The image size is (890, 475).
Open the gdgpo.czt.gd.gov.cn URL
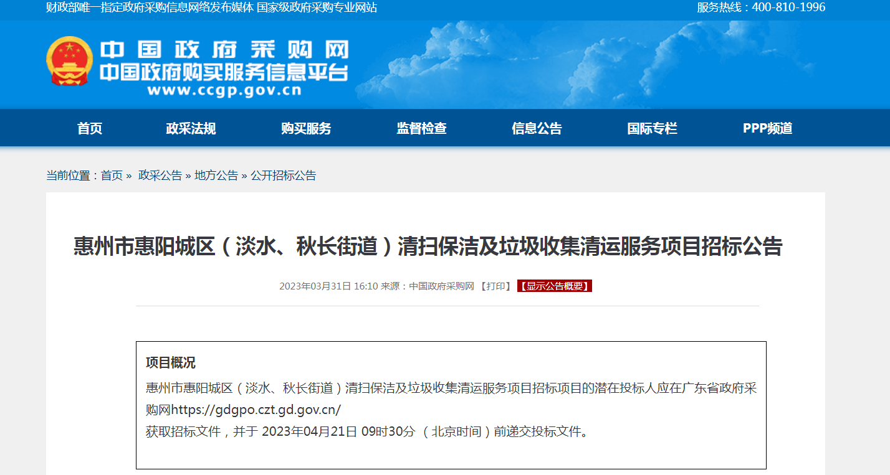256,410
